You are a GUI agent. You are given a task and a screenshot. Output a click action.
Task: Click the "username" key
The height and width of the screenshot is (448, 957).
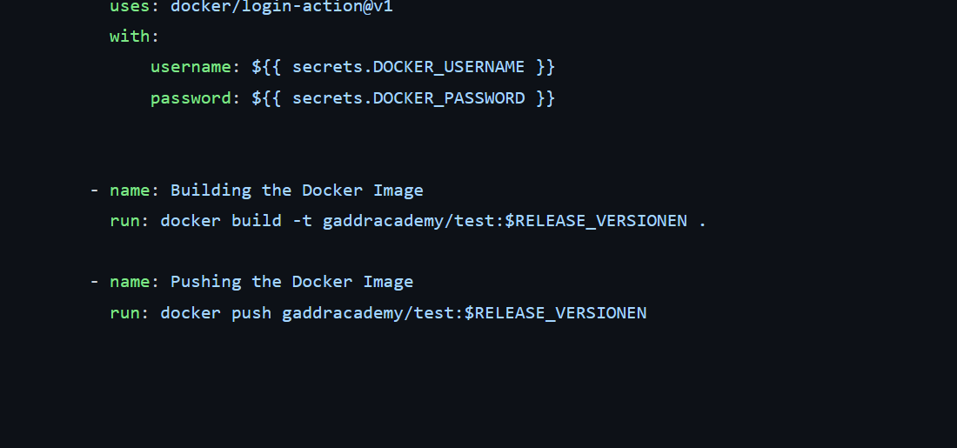click(191, 67)
